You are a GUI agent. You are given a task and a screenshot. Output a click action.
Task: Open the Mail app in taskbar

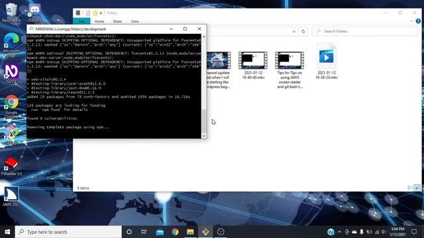click(x=160, y=232)
